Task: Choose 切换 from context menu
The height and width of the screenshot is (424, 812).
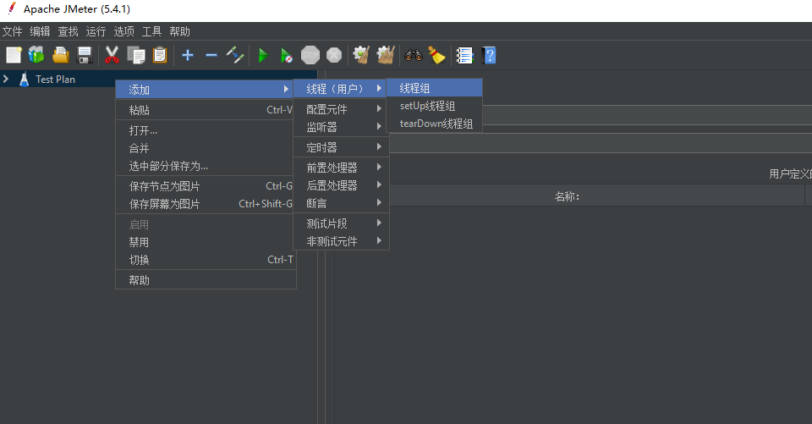Action: tap(205, 260)
